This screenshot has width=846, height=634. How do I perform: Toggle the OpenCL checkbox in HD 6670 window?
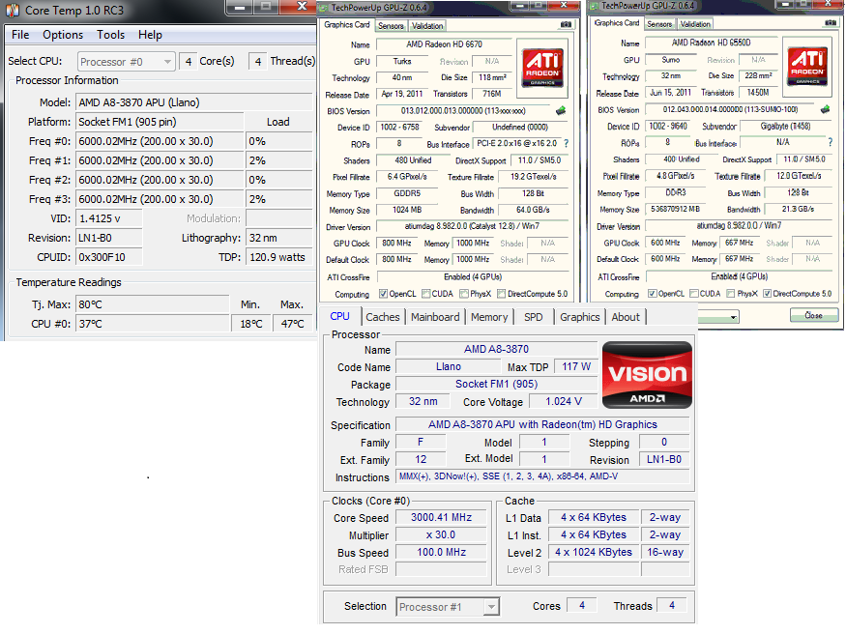383,294
